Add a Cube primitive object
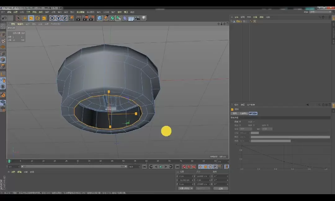335x201 pixels. (x=100, y=18)
